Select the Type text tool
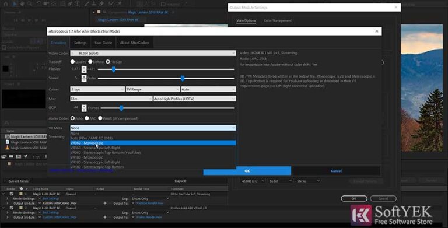The width and height of the screenshot is (448, 228). click(x=78, y=3)
